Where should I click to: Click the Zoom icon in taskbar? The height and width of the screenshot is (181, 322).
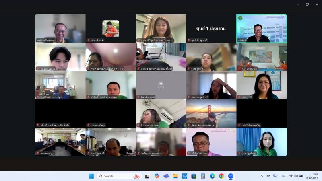pyautogui.click(x=231, y=176)
